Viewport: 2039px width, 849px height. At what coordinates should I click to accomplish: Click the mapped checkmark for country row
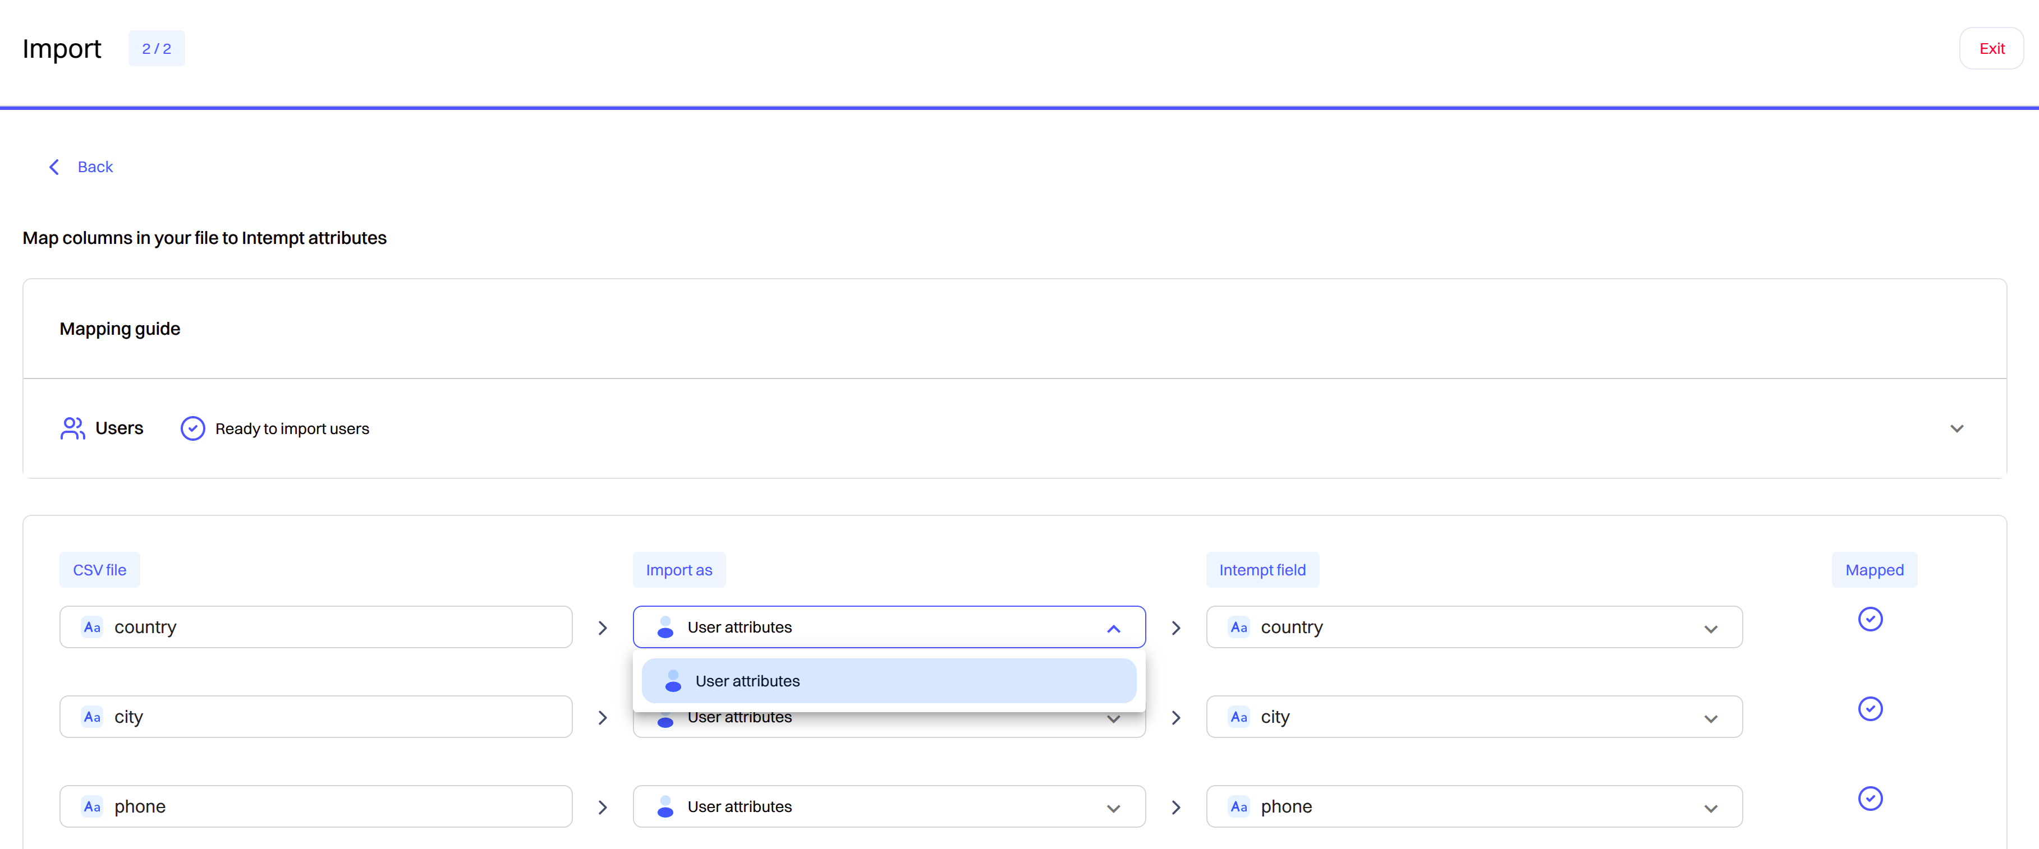[x=1870, y=619]
